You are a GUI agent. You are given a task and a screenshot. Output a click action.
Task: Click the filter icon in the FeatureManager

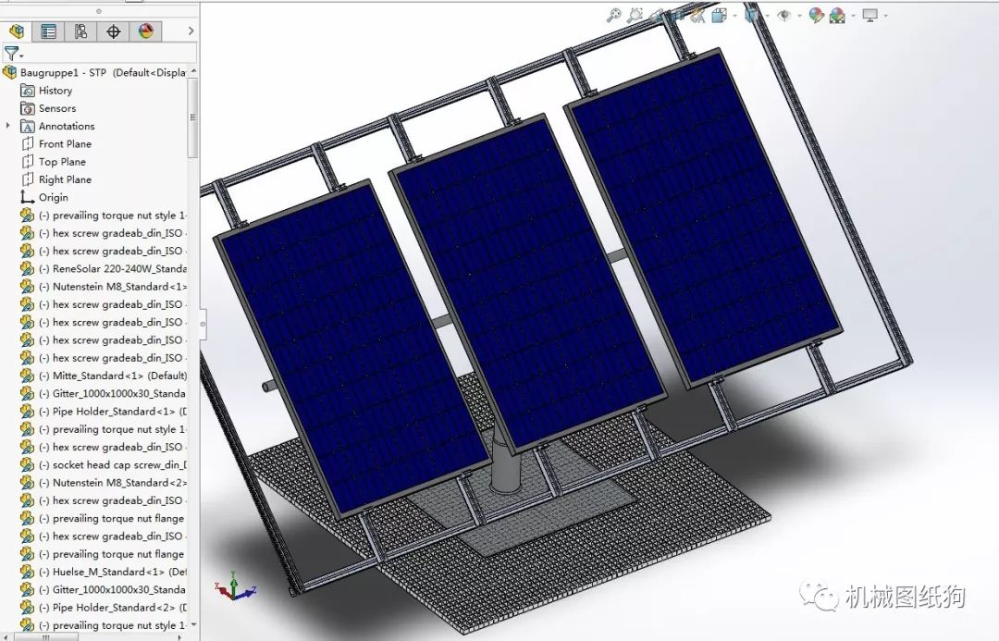[12, 54]
